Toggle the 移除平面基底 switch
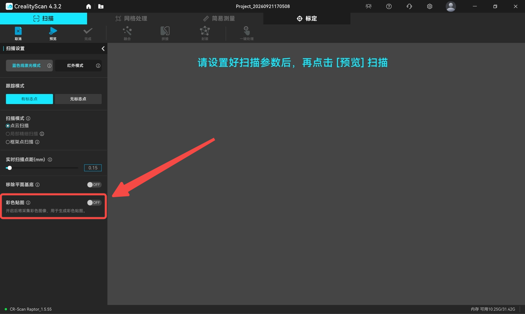The height and width of the screenshot is (314, 525). [94, 185]
